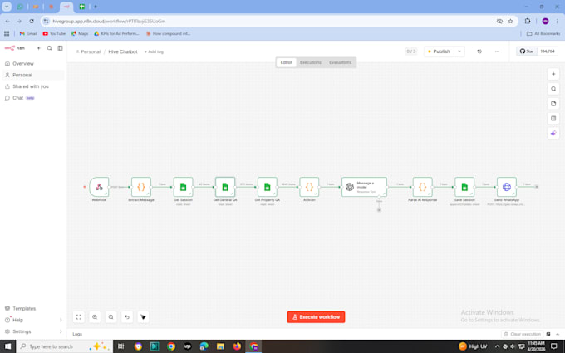Click the add node plus on canvas sidebar
The image size is (565, 353).
[x=553, y=74]
